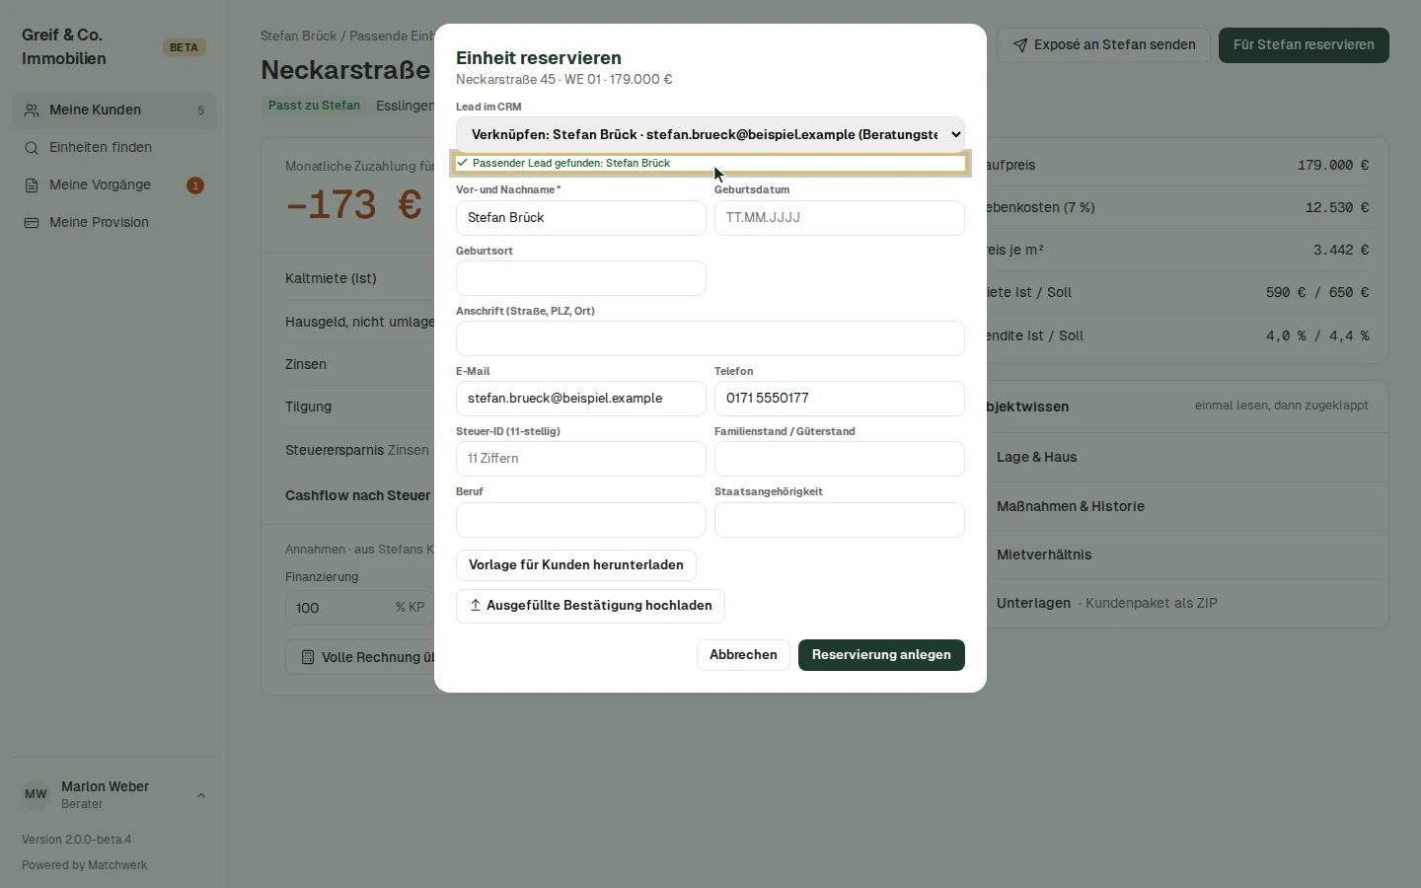Open Meine Kunden in sidebar
This screenshot has height=888, width=1421.
[x=113, y=111]
